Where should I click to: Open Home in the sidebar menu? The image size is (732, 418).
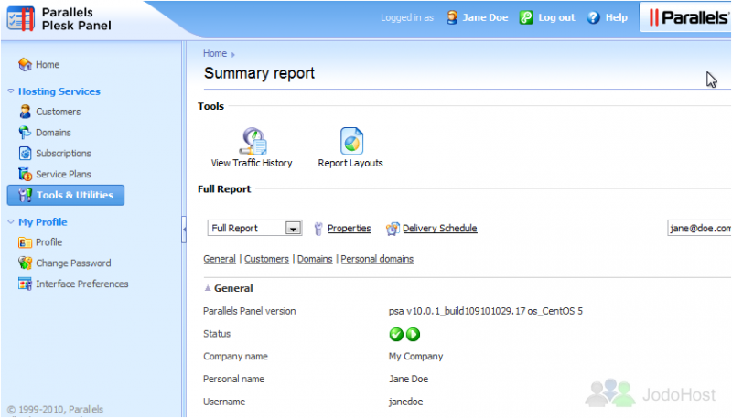click(48, 64)
